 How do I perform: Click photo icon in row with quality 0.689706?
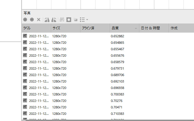(25, 75)
